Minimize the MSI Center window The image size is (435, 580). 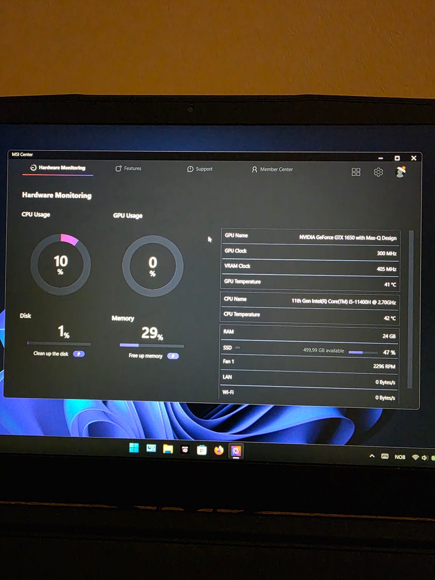381,158
